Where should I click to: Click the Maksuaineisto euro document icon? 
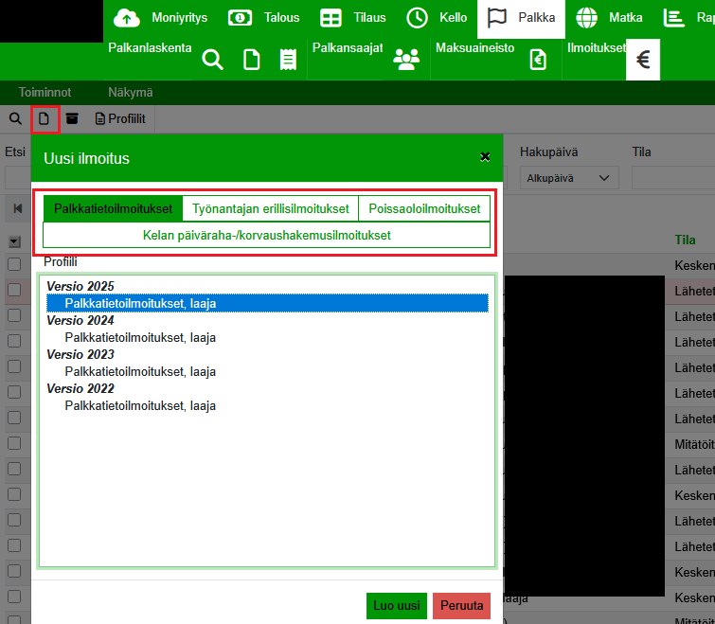tap(538, 61)
